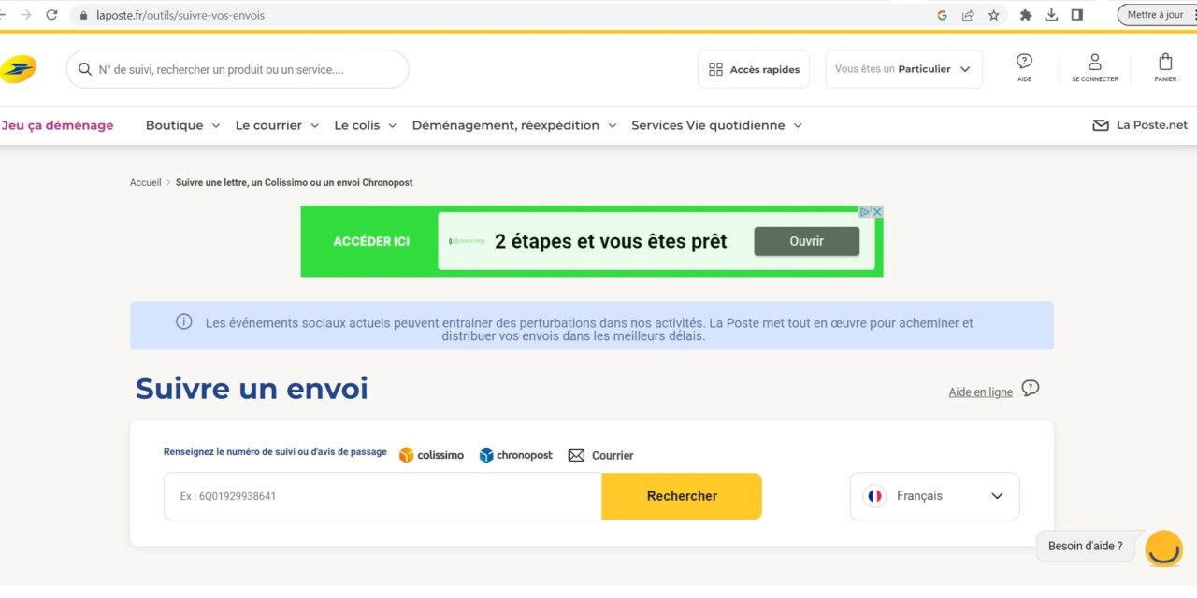Toggle browser side panel icon

[x=1077, y=15]
